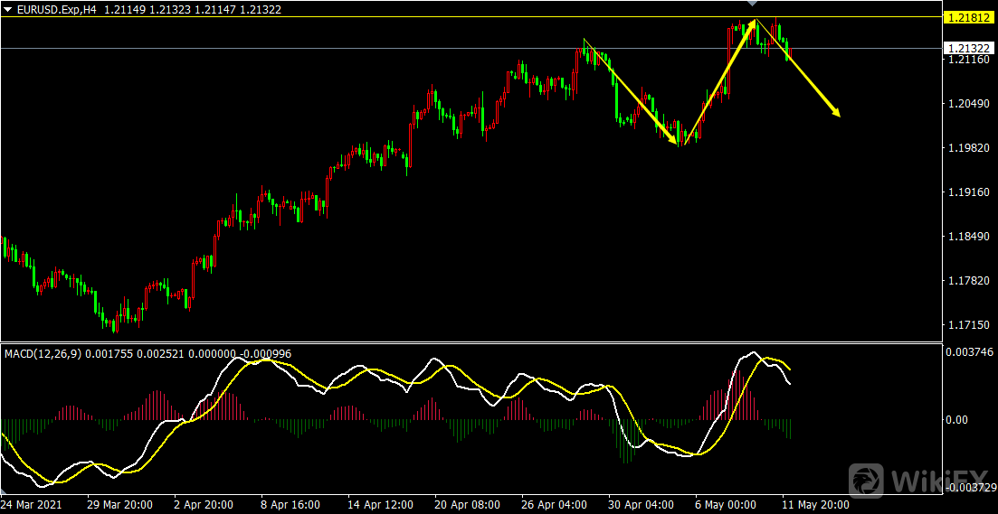Click the 0.003746 MACD scale value
The width and height of the screenshot is (998, 514).
pos(969,351)
